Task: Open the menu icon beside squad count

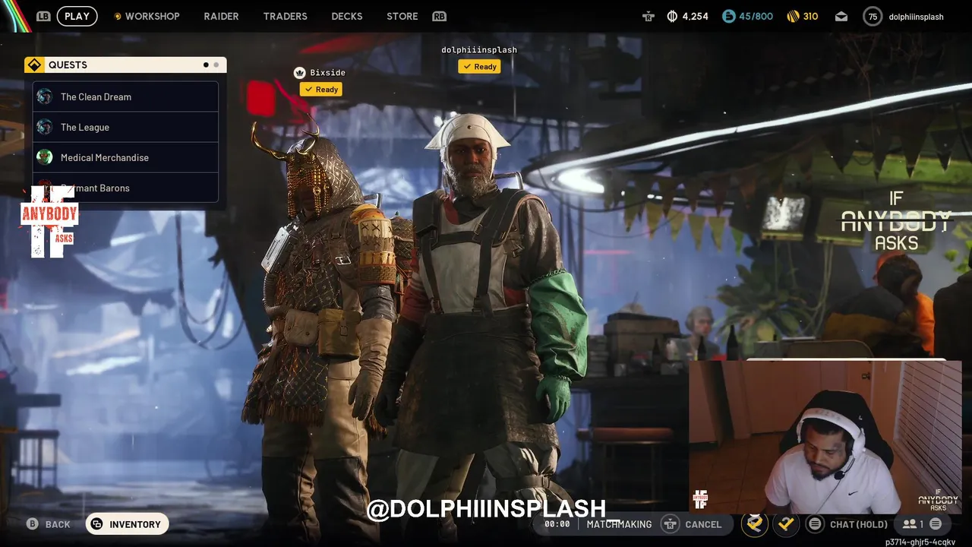Action: 936,524
